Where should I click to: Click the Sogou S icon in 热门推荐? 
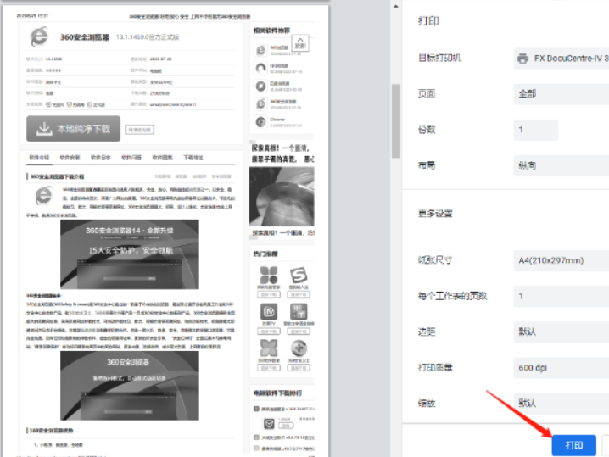coord(299,276)
